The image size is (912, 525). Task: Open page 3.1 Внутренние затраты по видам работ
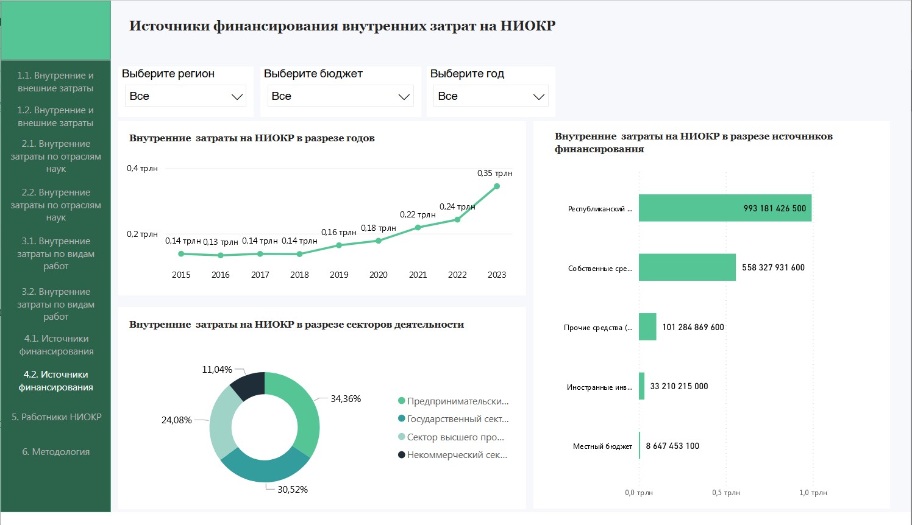(55, 253)
